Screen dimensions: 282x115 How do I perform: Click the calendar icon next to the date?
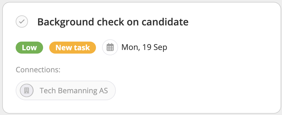(110, 47)
